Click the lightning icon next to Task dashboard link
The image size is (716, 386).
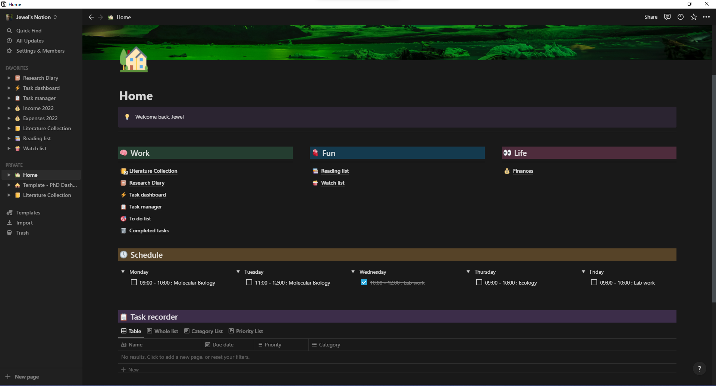click(123, 195)
